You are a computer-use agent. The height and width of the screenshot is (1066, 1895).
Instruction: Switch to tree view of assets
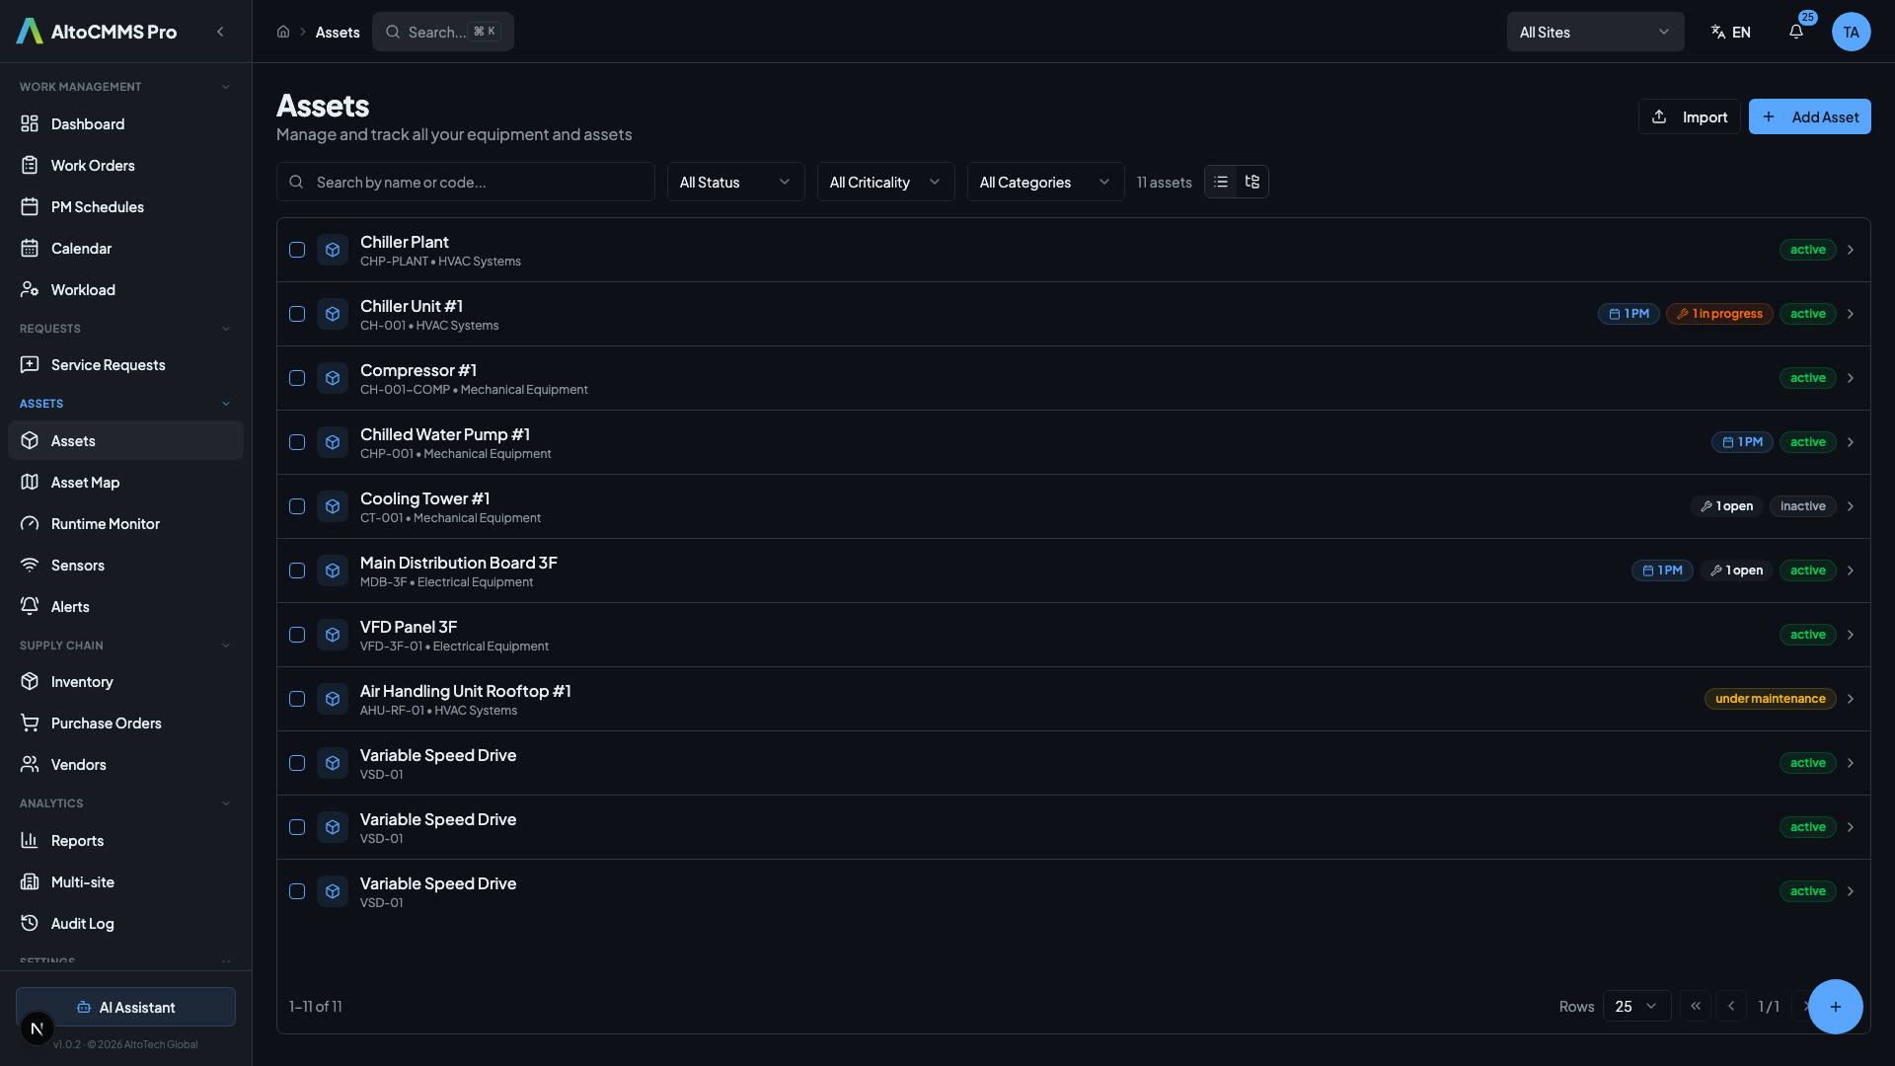tap(1252, 182)
